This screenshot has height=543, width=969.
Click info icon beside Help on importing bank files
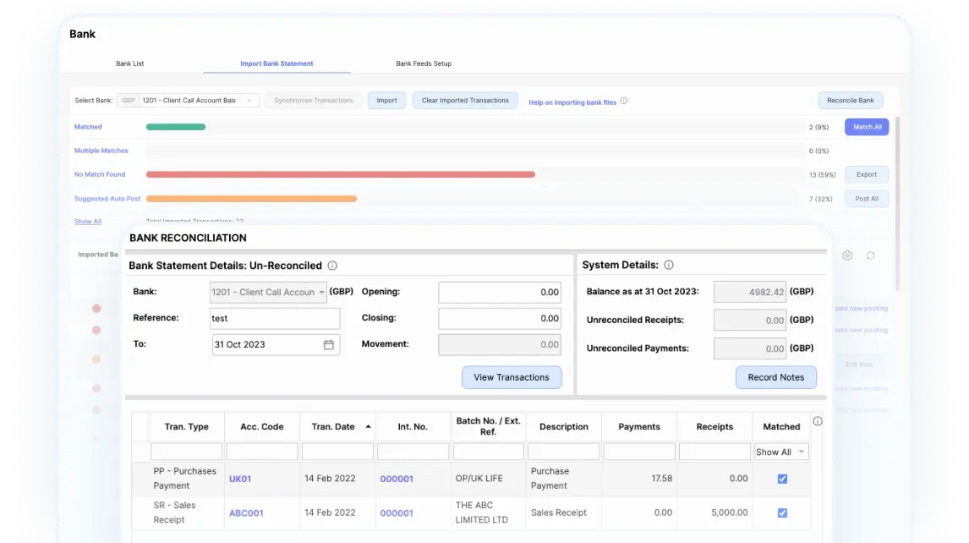623,101
